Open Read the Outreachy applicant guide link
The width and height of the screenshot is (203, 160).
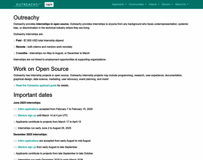36,85
